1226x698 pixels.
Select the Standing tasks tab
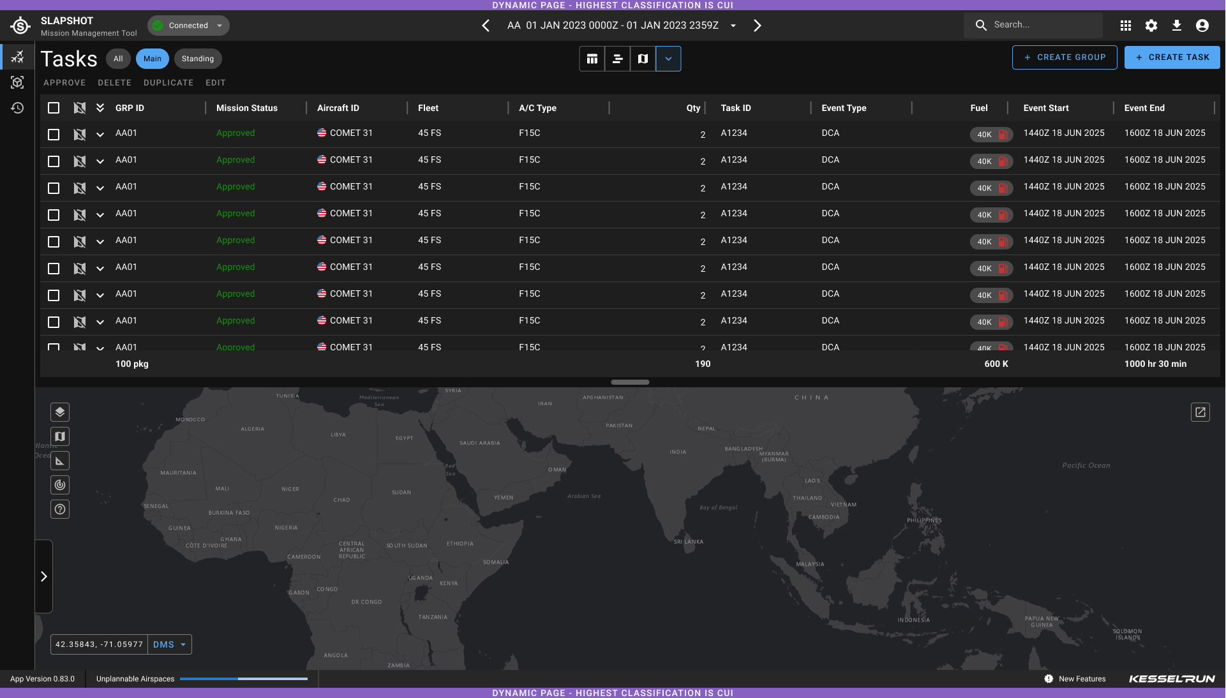tap(198, 59)
